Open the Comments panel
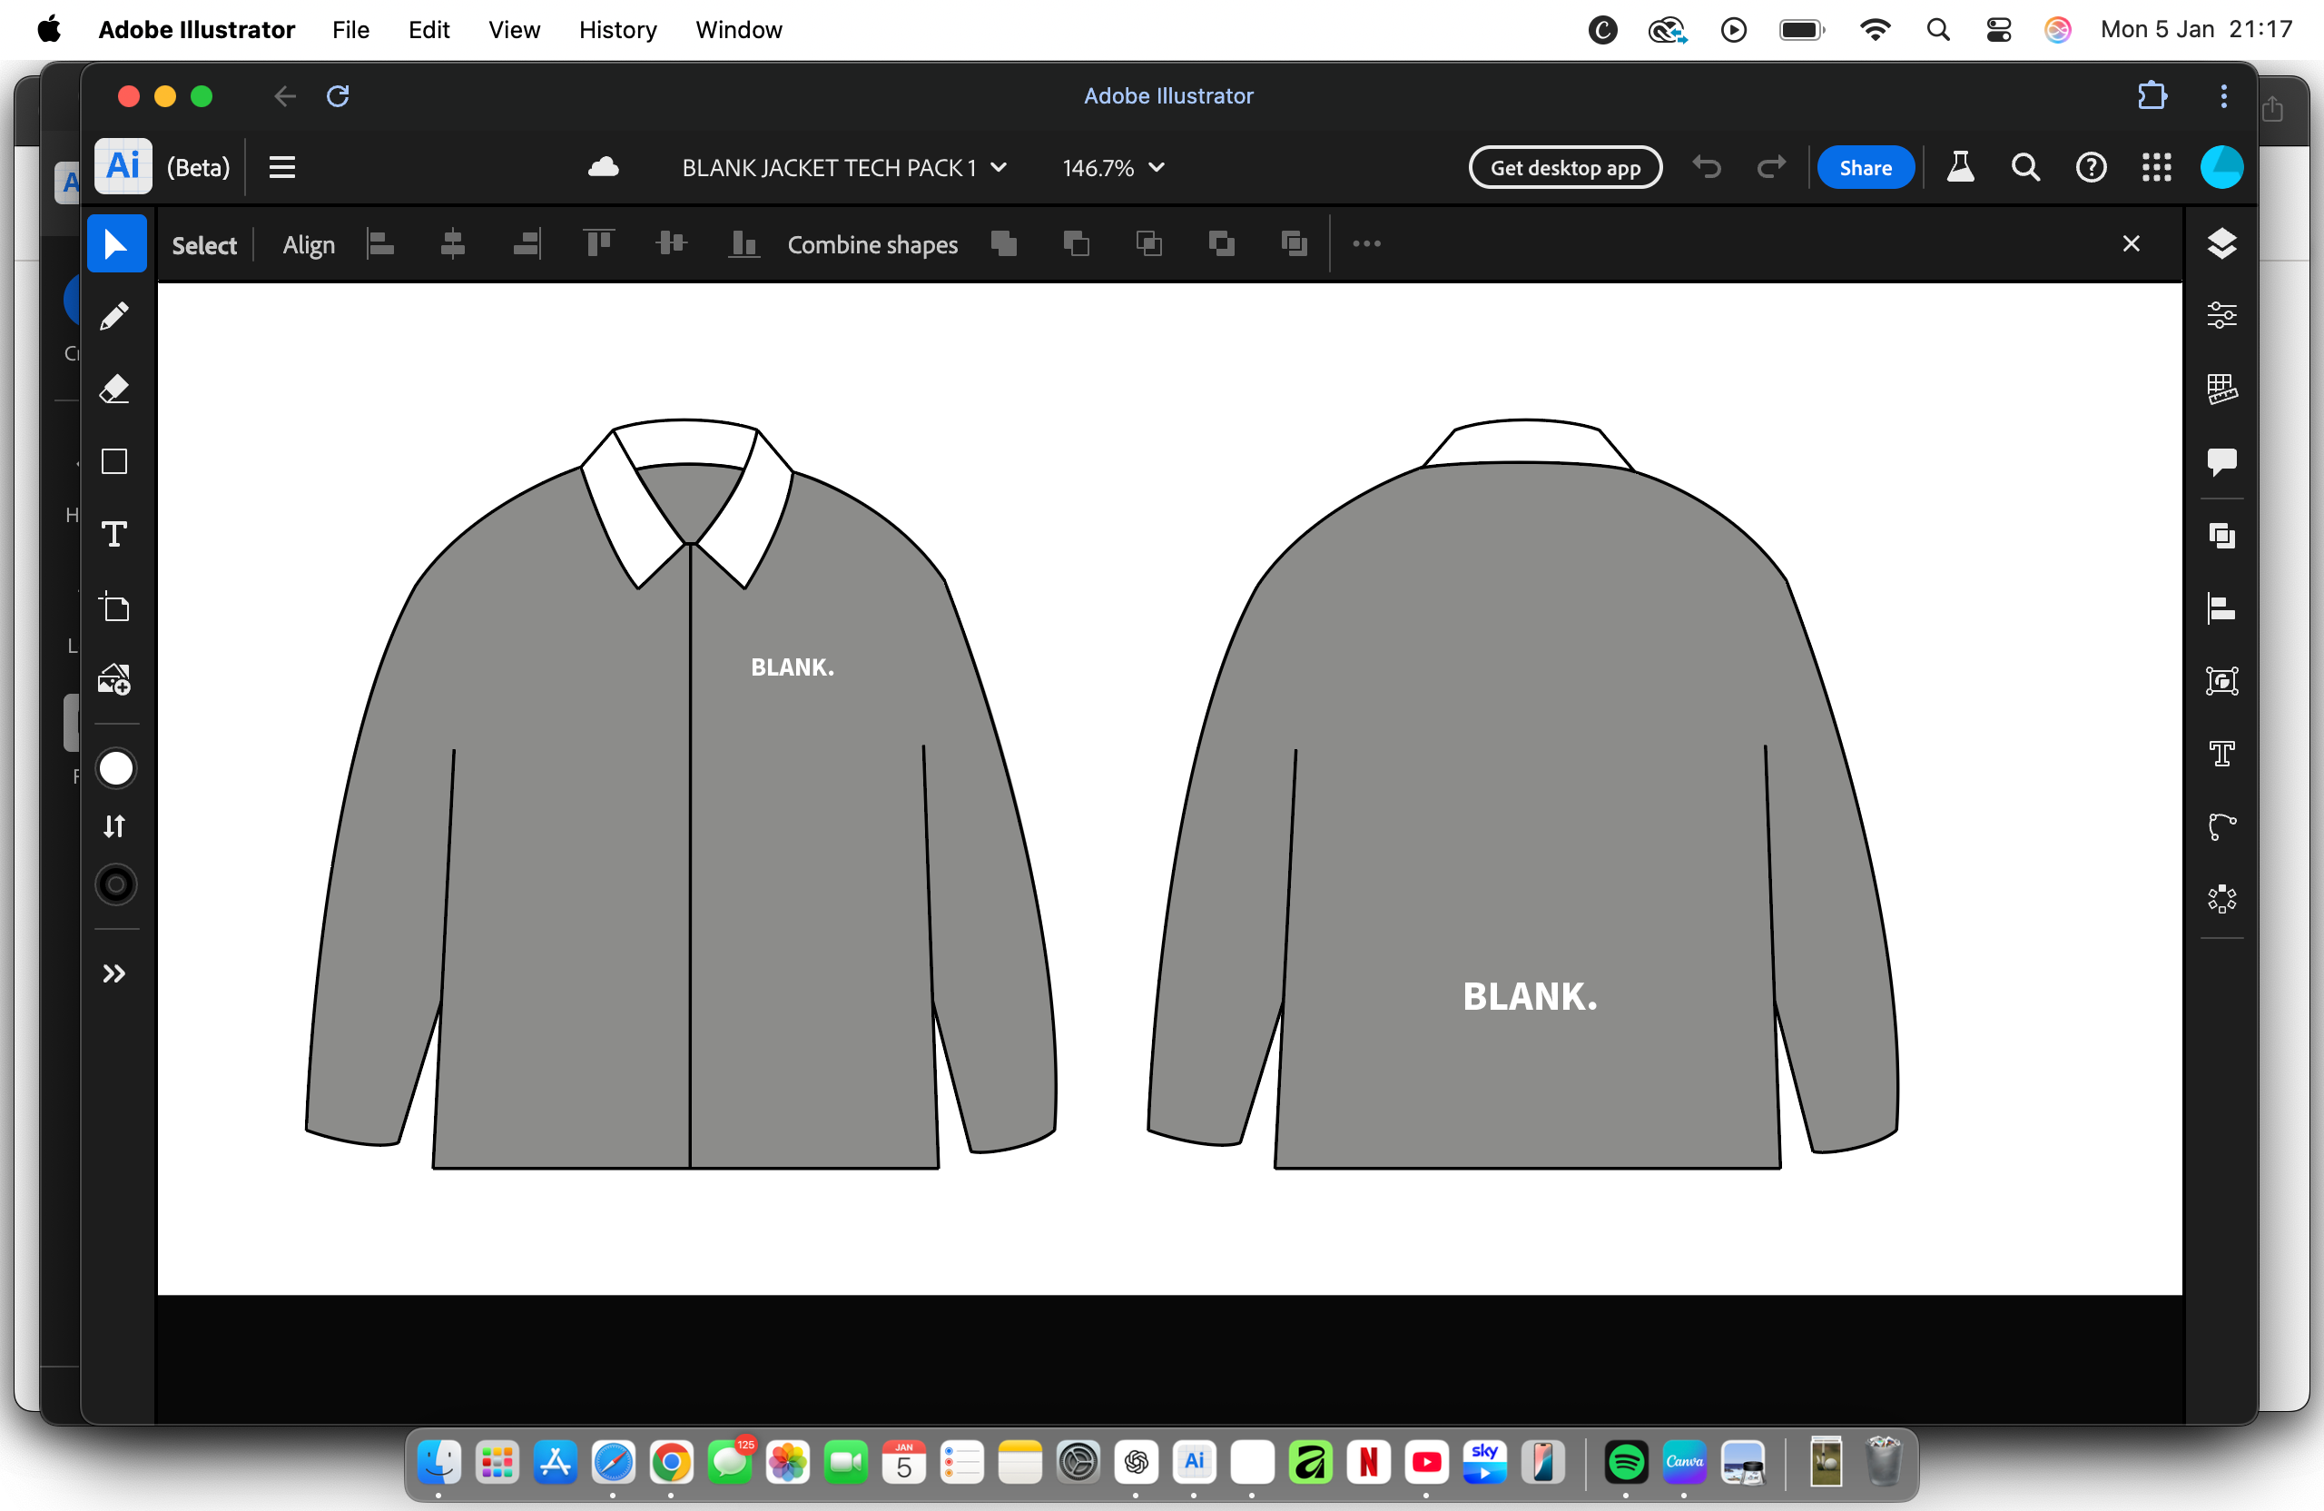Viewport: 2324px width, 1511px height. [2222, 462]
